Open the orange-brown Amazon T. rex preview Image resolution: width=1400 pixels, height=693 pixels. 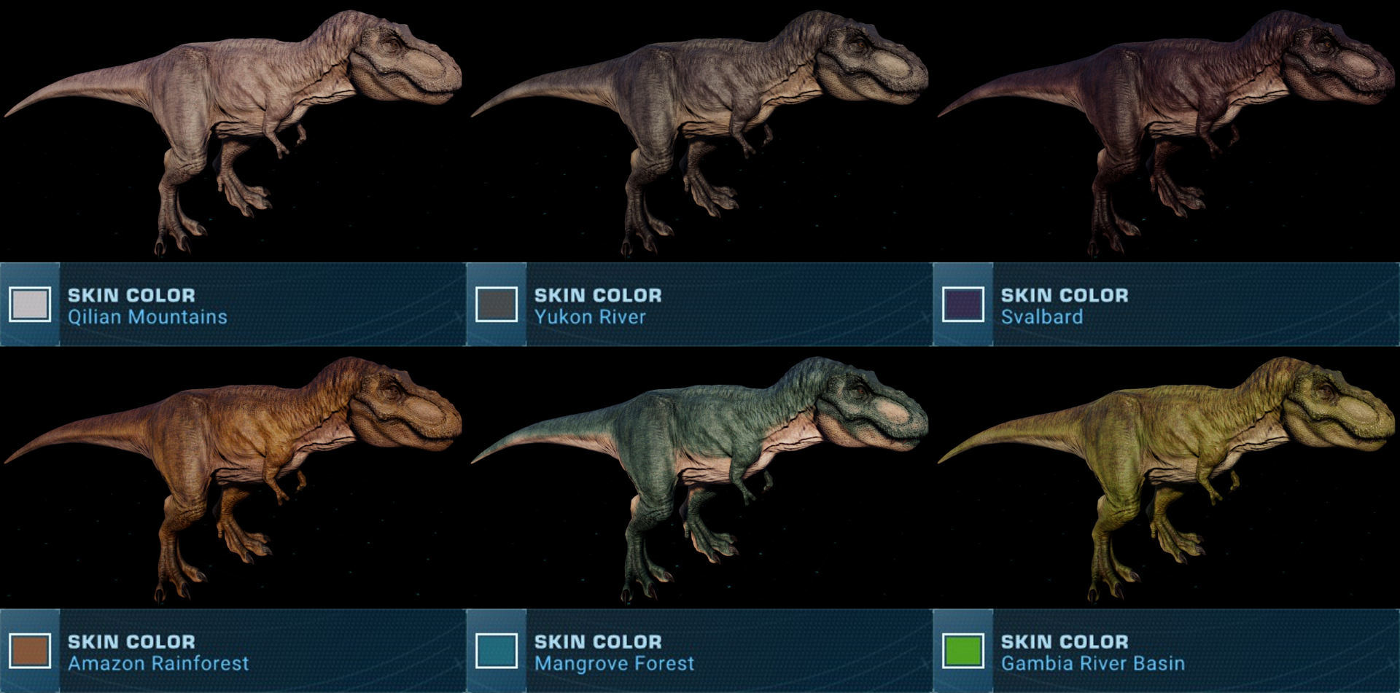click(x=233, y=478)
